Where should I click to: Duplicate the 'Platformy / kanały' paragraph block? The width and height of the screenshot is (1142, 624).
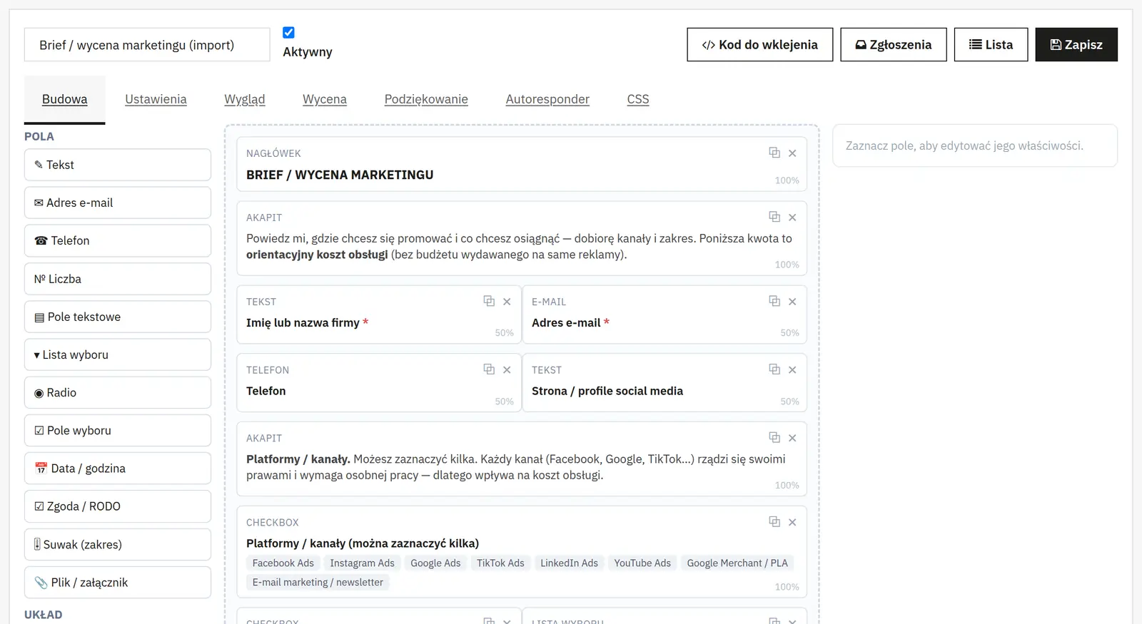[x=774, y=437]
